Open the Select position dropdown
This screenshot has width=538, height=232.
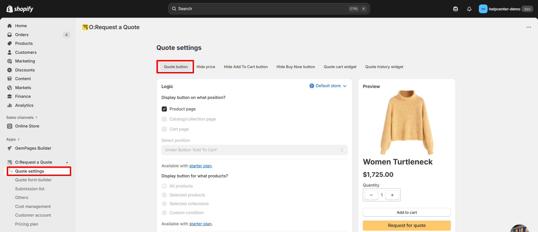click(254, 150)
